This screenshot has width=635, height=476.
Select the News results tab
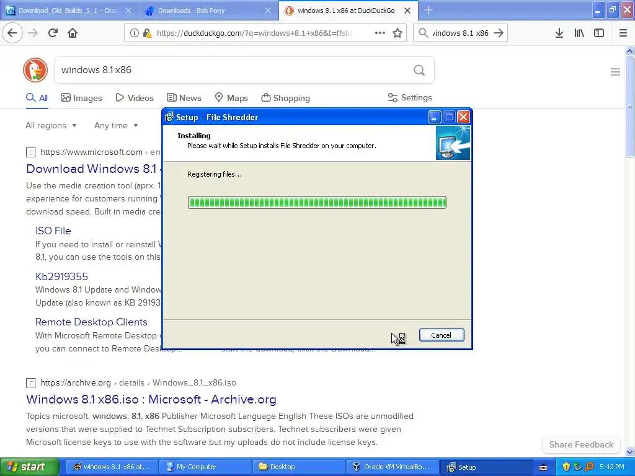(184, 98)
